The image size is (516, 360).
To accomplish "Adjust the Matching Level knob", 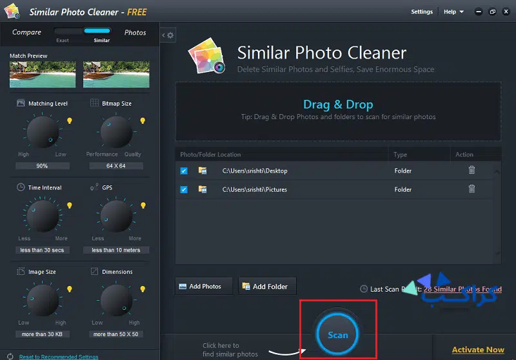I will (43, 132).
